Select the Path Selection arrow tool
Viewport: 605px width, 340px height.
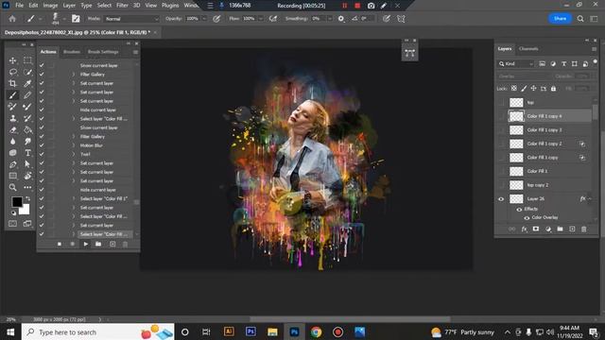[x=27, y=164]
